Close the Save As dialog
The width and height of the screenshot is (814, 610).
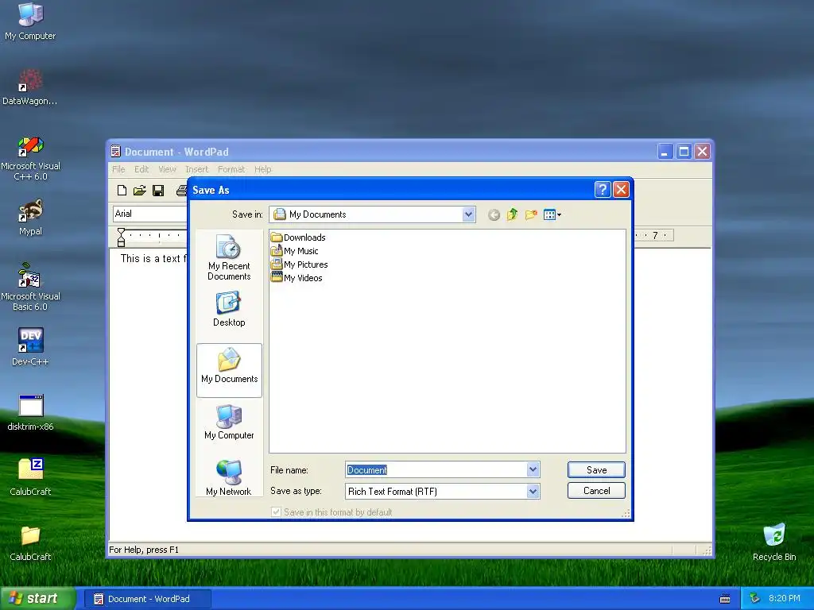(x=621, y=189)
